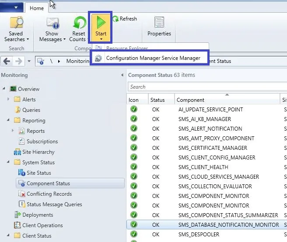Screen dimensions: 287x242
Task: Select the SMS_CERTIFICATE_MANAGER row
Action: [207, 148]
